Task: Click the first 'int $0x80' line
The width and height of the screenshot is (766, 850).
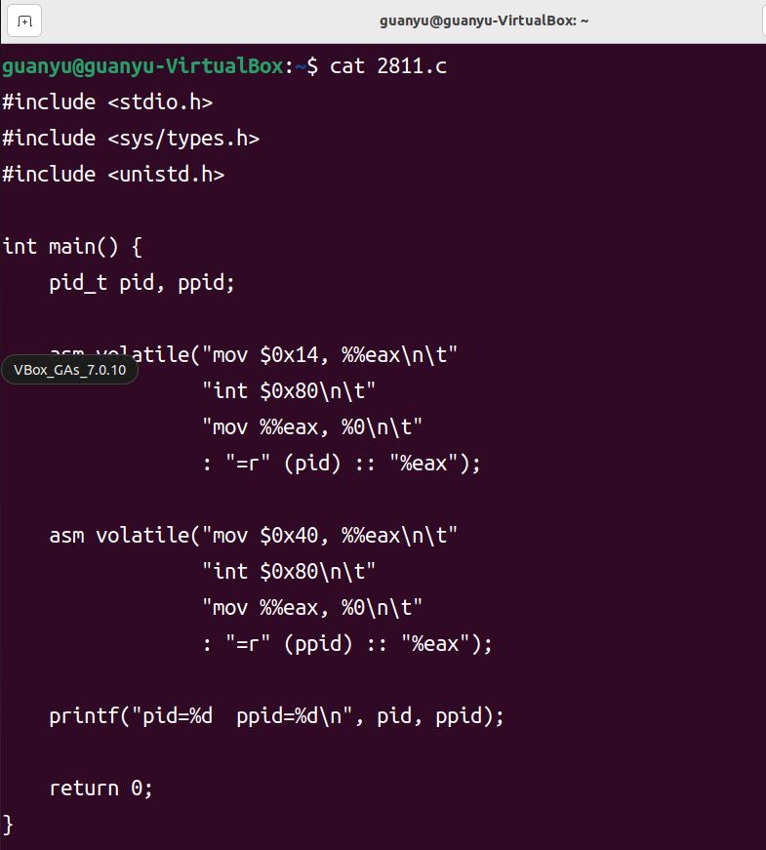Action: pos(289,391)
